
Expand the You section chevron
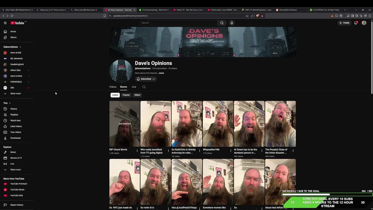[x=10, y=103]
